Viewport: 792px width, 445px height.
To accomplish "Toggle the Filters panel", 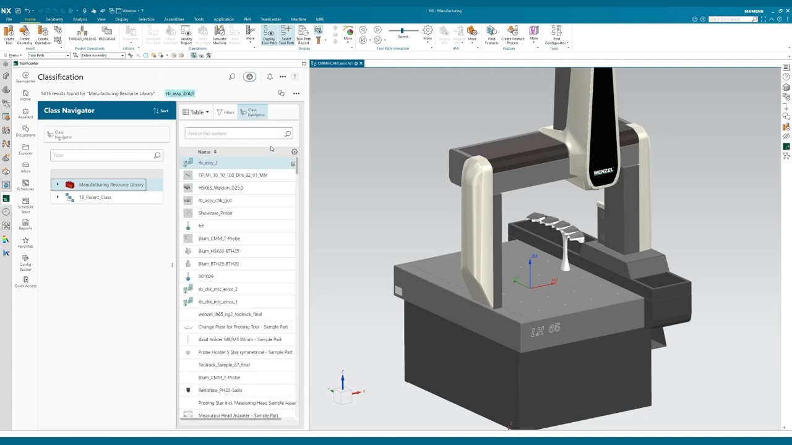I will pos(225,112).
